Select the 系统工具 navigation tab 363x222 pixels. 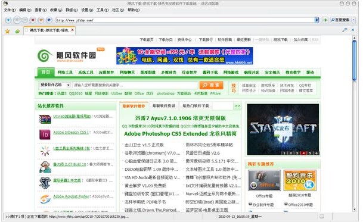[x=86, y=73]
